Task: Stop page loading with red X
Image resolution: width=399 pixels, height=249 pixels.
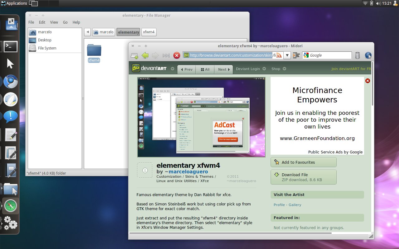Action: click(177, 55)
